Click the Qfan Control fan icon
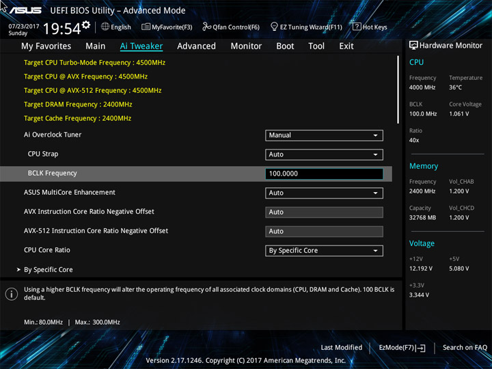The image size is (492, 369). [206, 27]
